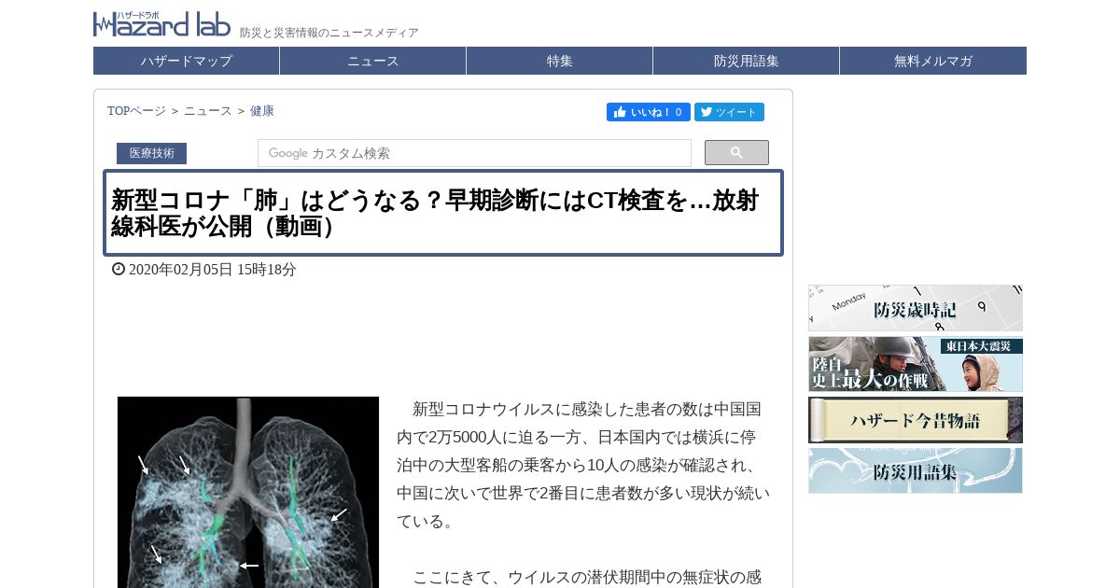
Task: Click the clock icon beside the date
Action: 119,269
